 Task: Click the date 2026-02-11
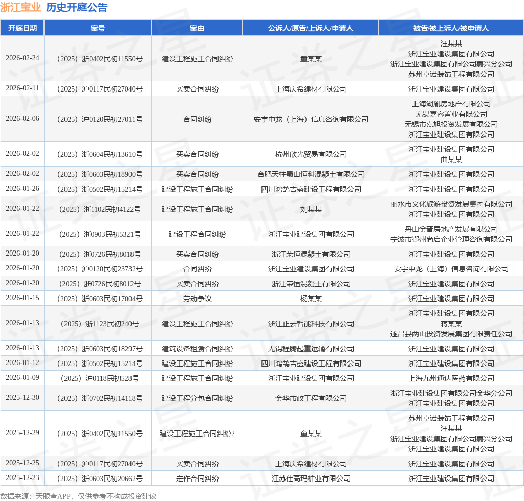tap(23, 88)
